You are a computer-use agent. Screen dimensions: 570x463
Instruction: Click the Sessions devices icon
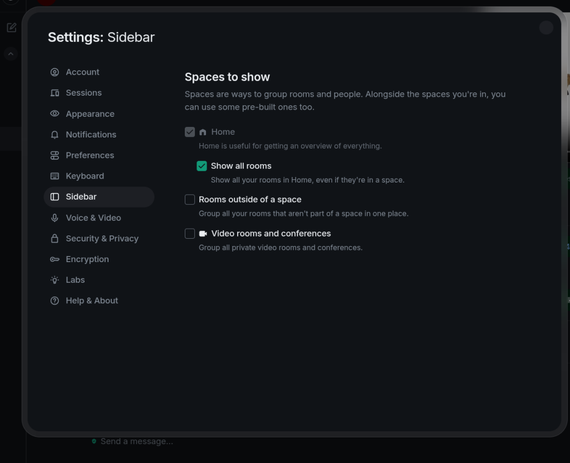click(x=55, y=93)
